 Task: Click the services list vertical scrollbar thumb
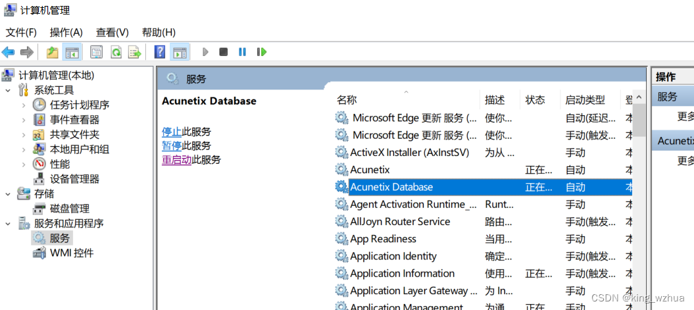pyautogui.click(x=639, y=120)
